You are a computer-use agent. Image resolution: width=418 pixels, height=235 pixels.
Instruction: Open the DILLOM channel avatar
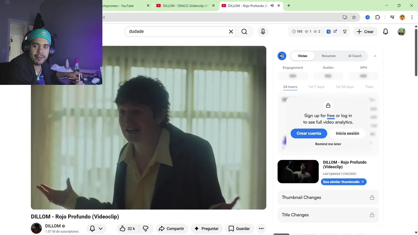[x=36, y=228]
